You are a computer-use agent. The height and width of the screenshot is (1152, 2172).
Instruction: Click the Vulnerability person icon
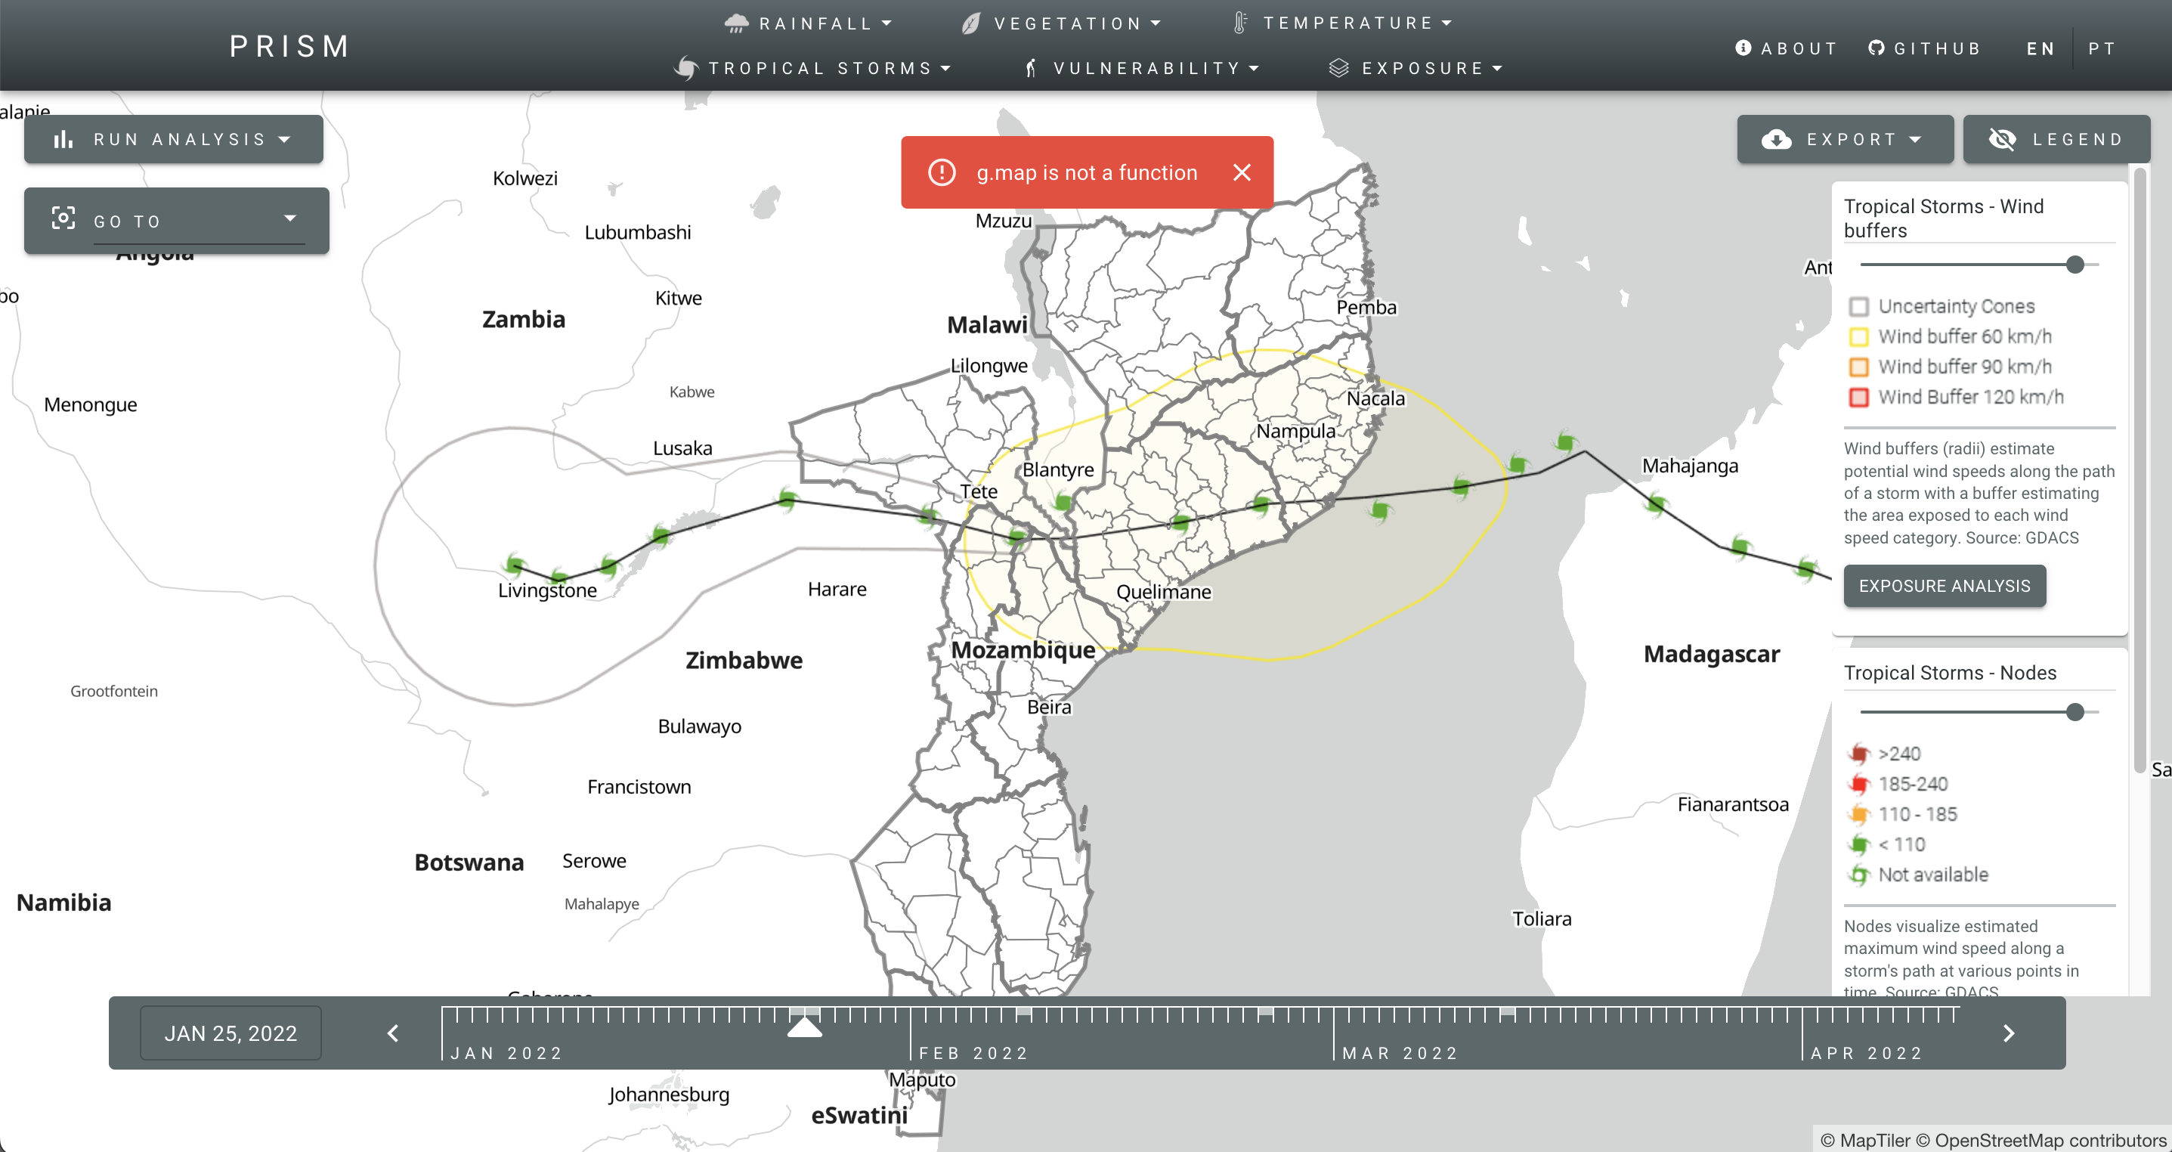1030,68
